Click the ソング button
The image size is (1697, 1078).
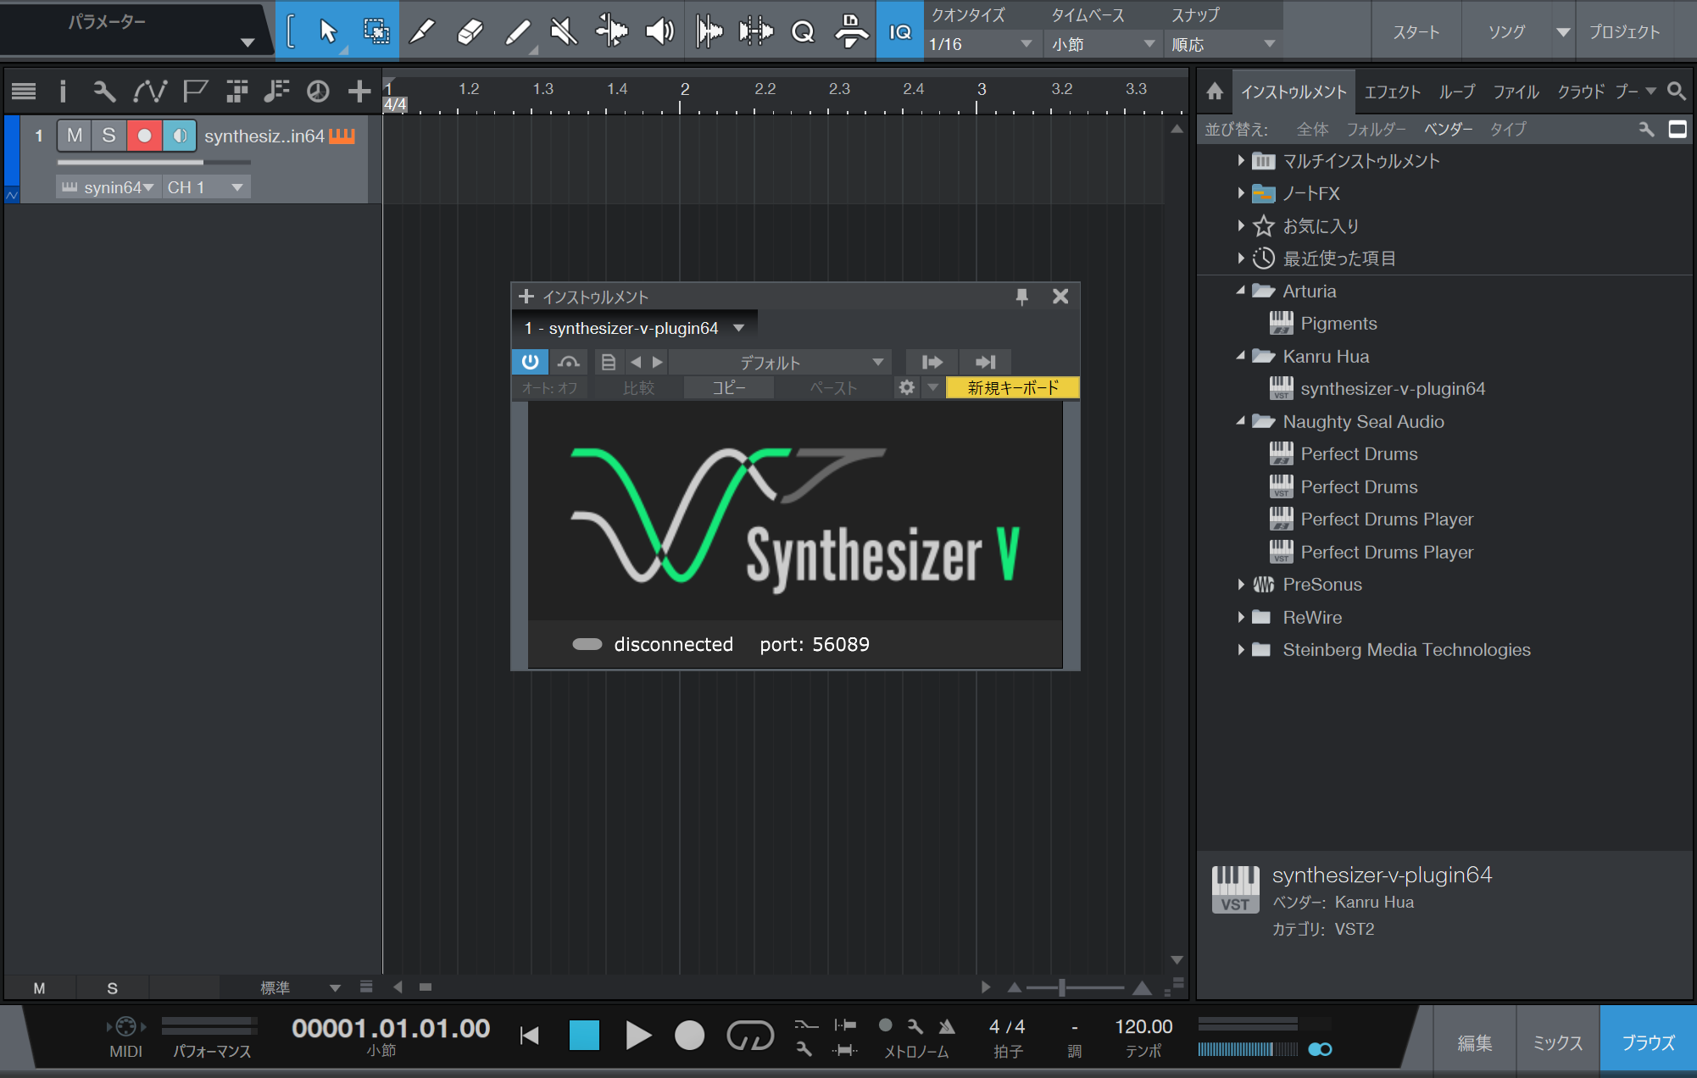[x=1506, y=32]
